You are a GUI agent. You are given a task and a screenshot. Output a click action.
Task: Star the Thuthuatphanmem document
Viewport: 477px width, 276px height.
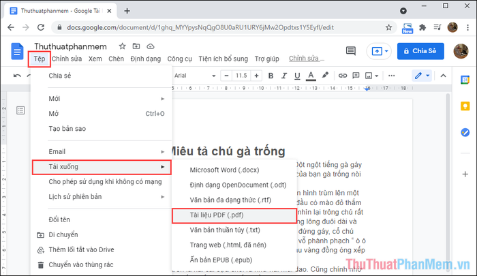coord(123,46)
